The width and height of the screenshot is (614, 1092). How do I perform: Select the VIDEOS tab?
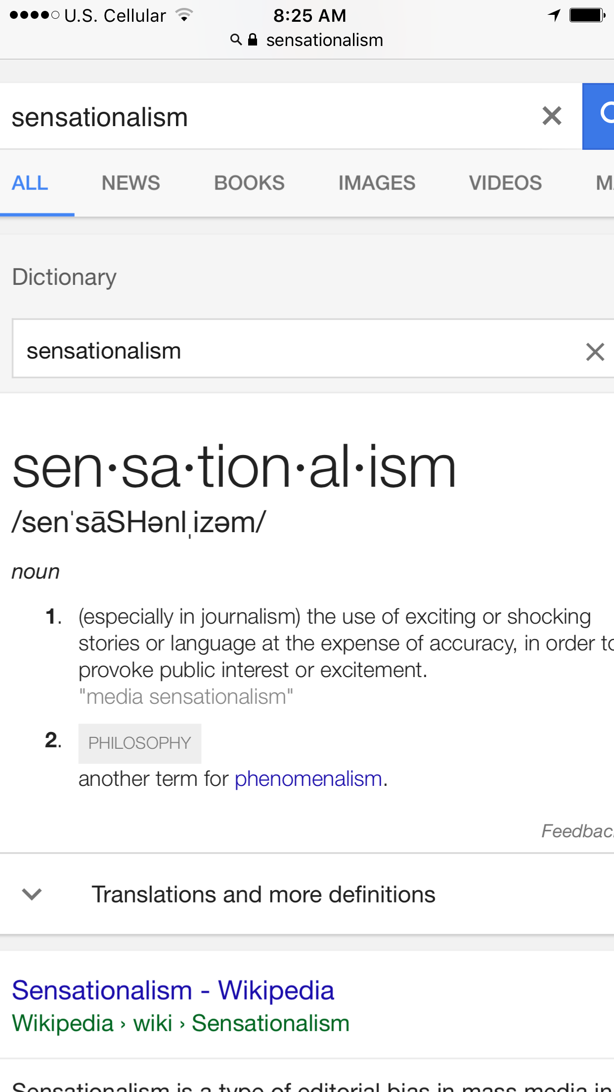505,183
